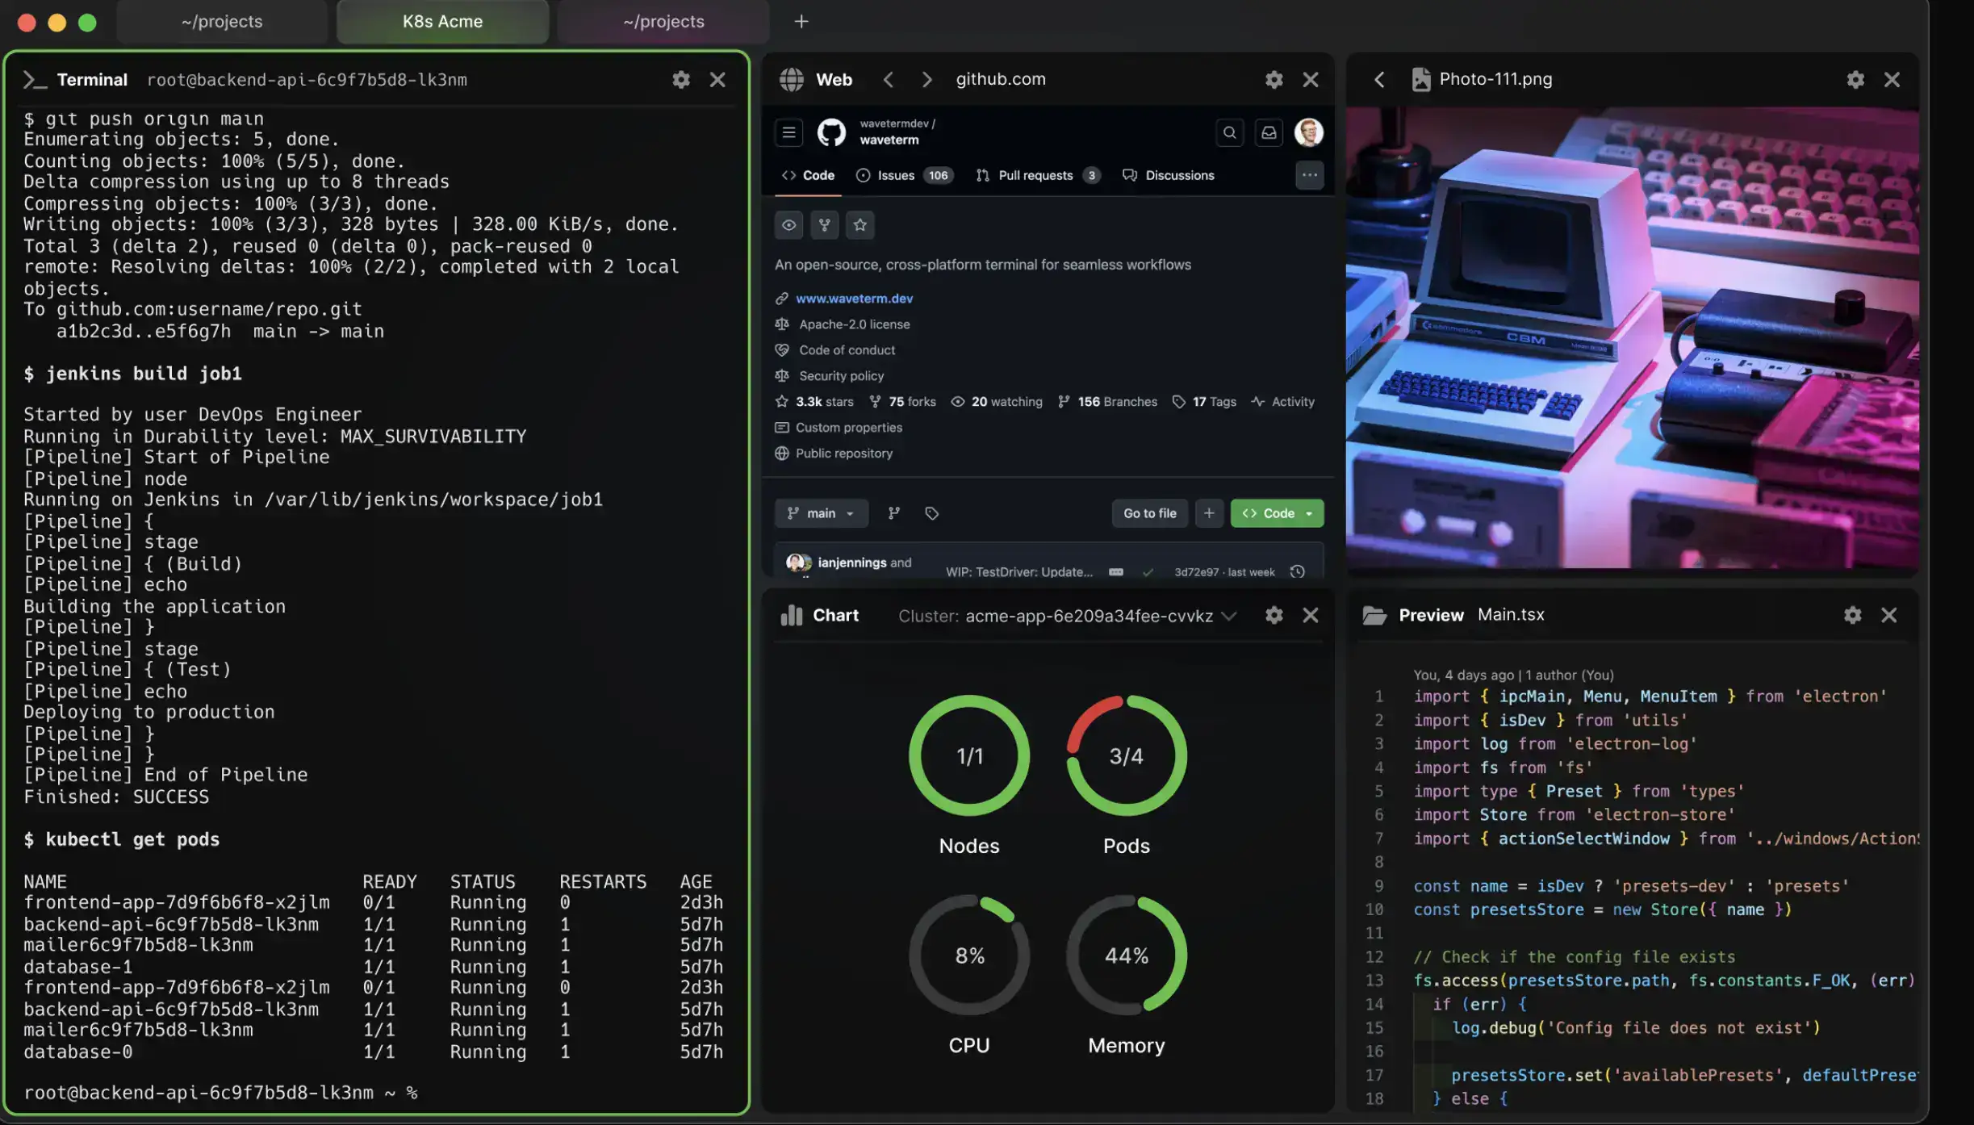This screenshot has width=1974, height=1125.
Task: Go forward in Web block browser
Action: point(926,79)
